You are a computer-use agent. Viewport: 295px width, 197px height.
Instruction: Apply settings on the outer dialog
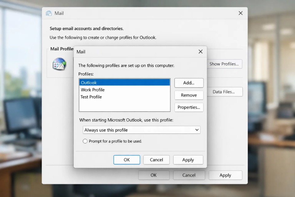(225, 175)
